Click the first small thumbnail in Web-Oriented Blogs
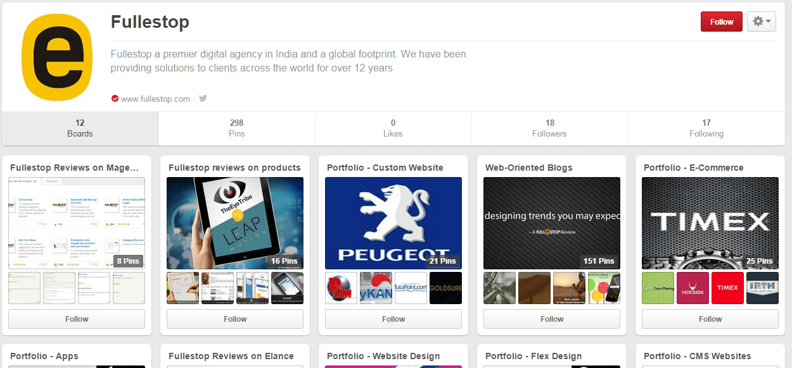The image size is (792, 368). point(499,288)
